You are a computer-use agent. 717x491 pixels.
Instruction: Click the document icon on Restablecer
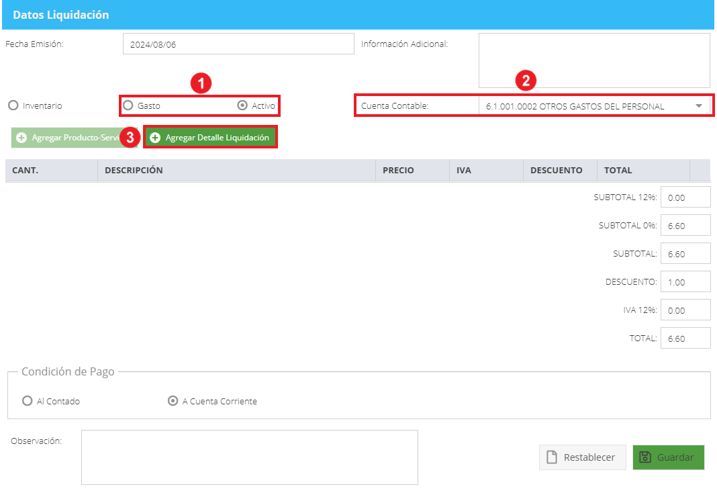[x=552, y=457]
